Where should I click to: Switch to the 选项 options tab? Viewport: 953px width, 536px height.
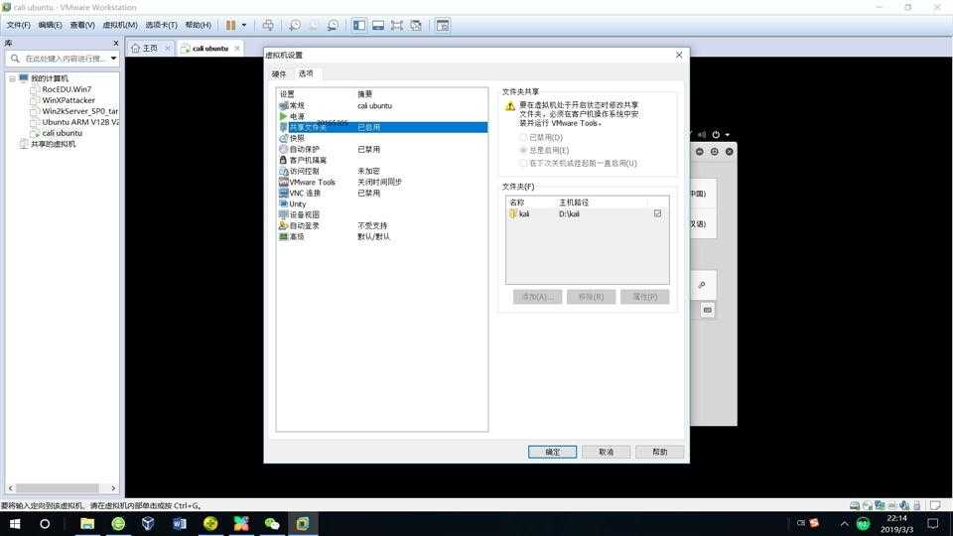point(306,73)
